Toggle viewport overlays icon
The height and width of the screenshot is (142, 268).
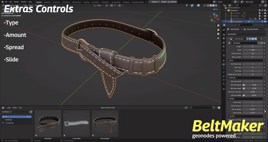[198, 5]
